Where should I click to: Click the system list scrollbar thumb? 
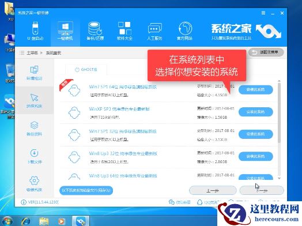coord(279,112)
